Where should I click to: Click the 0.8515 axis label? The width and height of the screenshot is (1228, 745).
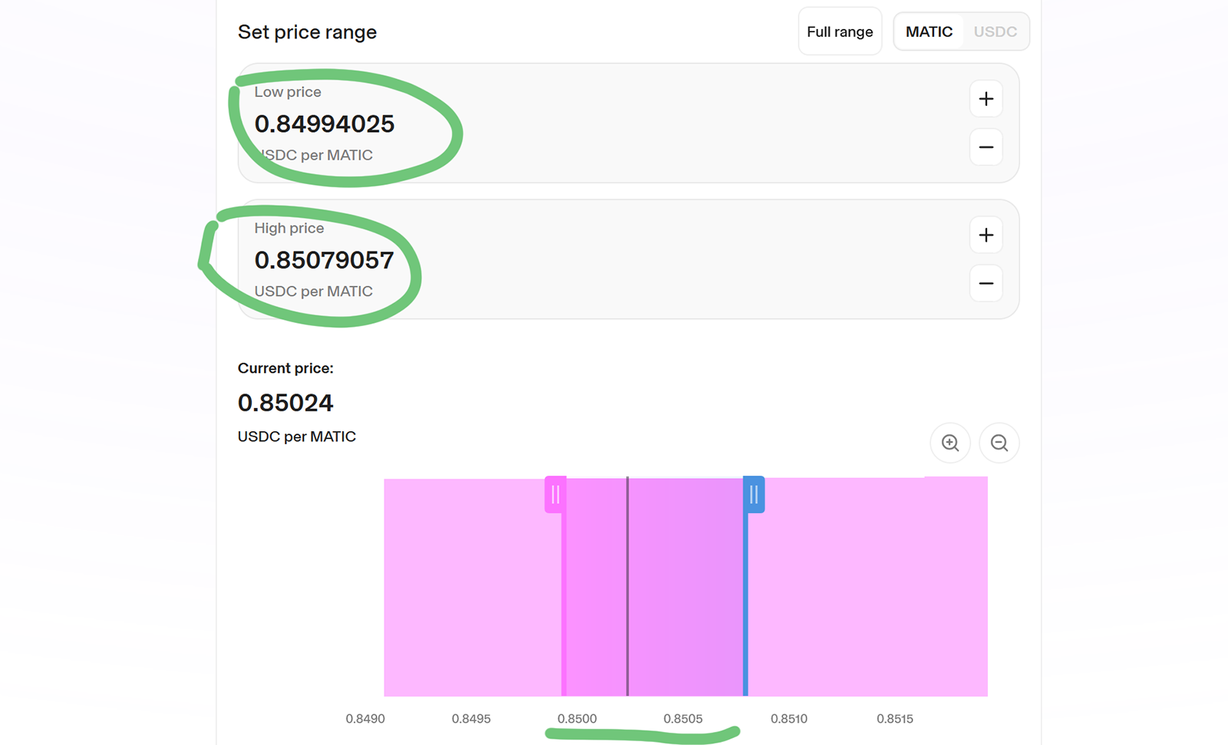(x=895, y=719)
